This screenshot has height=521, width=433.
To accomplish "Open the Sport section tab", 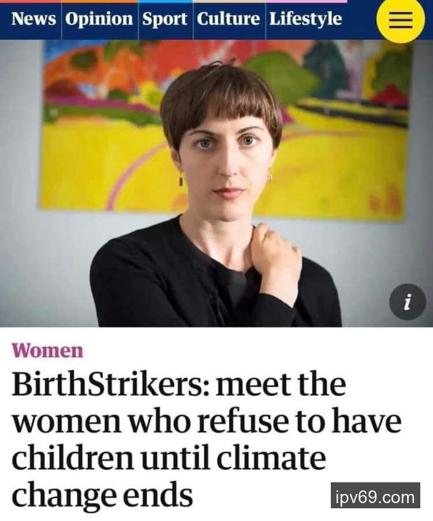I will click(165, 19).
